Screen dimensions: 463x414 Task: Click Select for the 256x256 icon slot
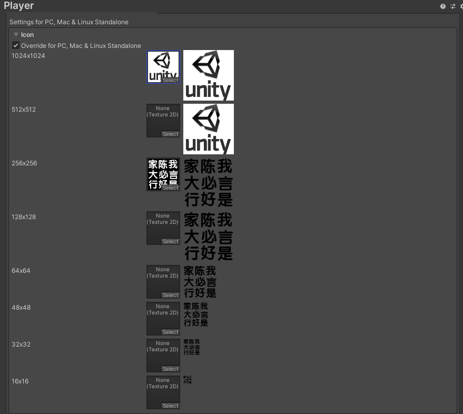coord(170,188)
